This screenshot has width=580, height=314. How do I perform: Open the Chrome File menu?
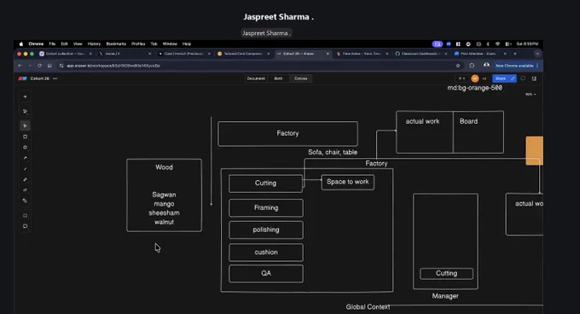coord(52,44)
